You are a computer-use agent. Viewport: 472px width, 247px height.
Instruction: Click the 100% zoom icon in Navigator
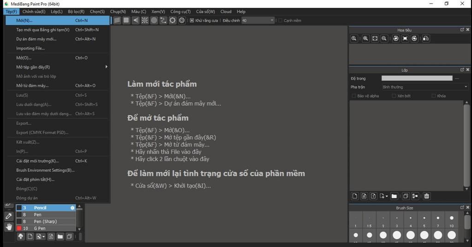point(354,39)
